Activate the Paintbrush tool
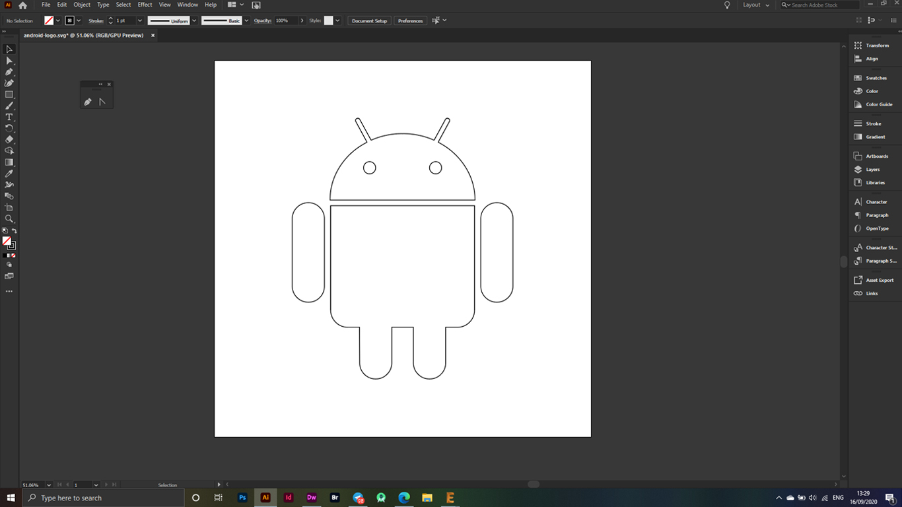 [9, 106]
